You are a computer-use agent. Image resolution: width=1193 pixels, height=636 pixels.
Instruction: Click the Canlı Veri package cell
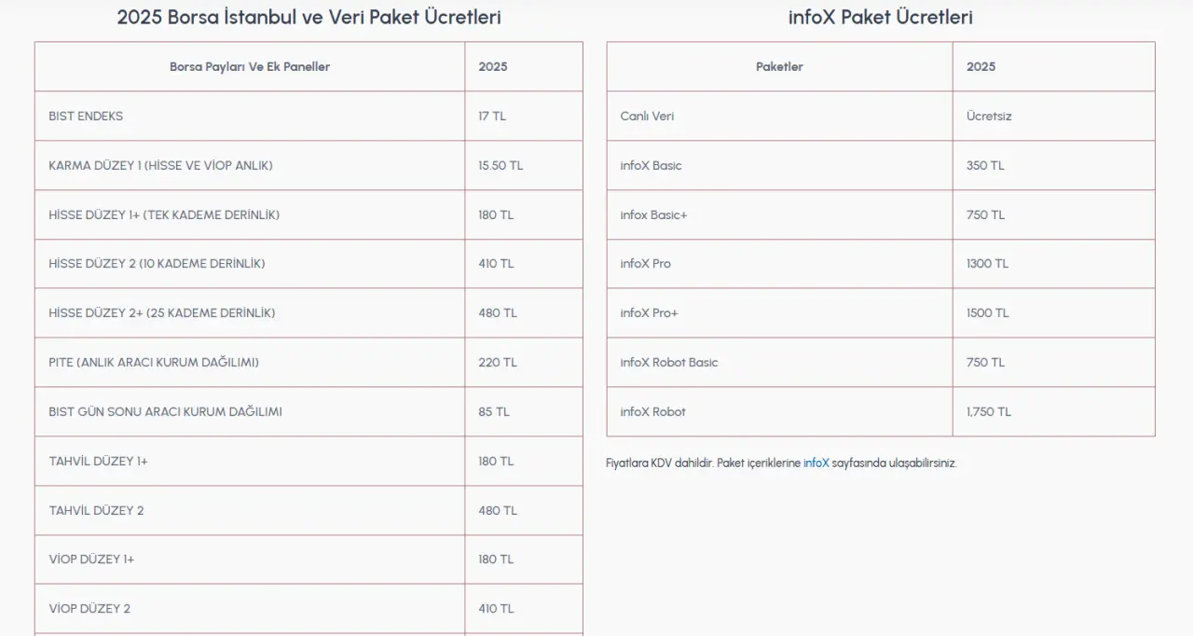(647, 117)
